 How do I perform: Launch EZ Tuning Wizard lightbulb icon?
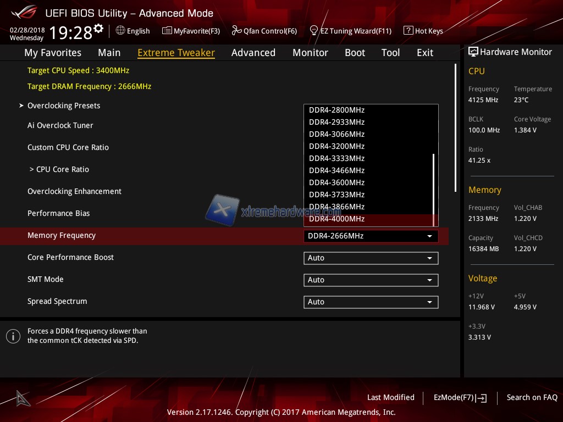tap(314, 31)
